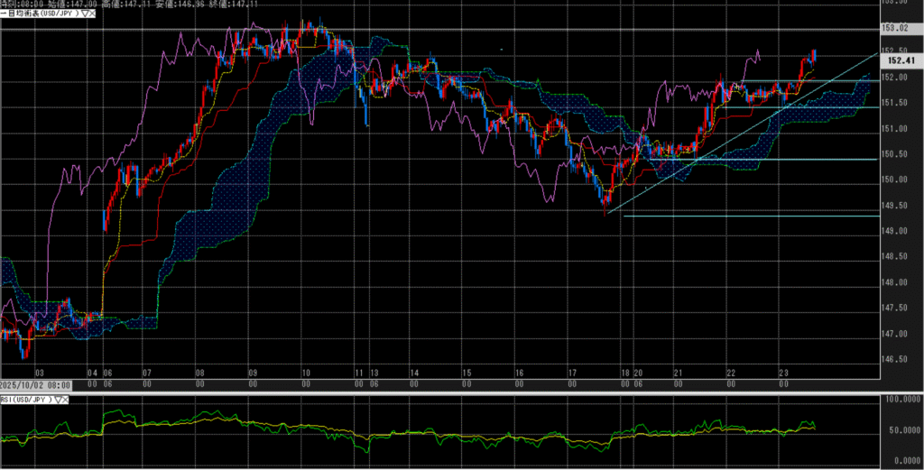The width and height of the screenshot is (924, 470).
Task: Click the RSI(USD/JPY) panel label
Action: [27, 397]
